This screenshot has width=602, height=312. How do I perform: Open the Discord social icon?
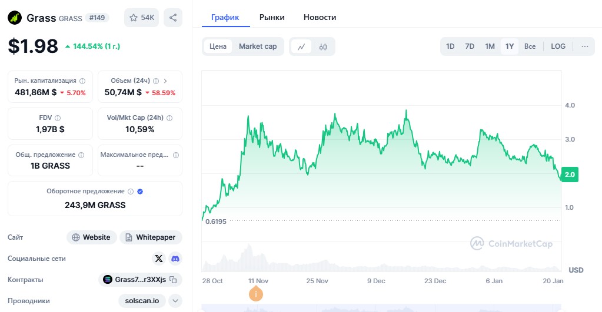tap(175, 259)
